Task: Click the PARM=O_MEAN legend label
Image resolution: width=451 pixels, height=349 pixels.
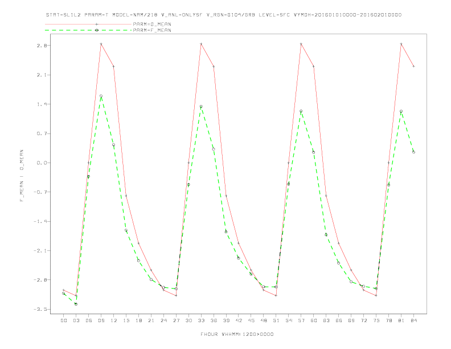Action: coord(152,24)
